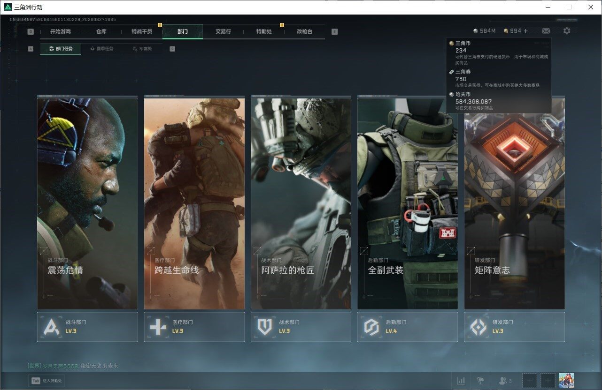Switch to the 改枪台 tab

tap(304, 31)
